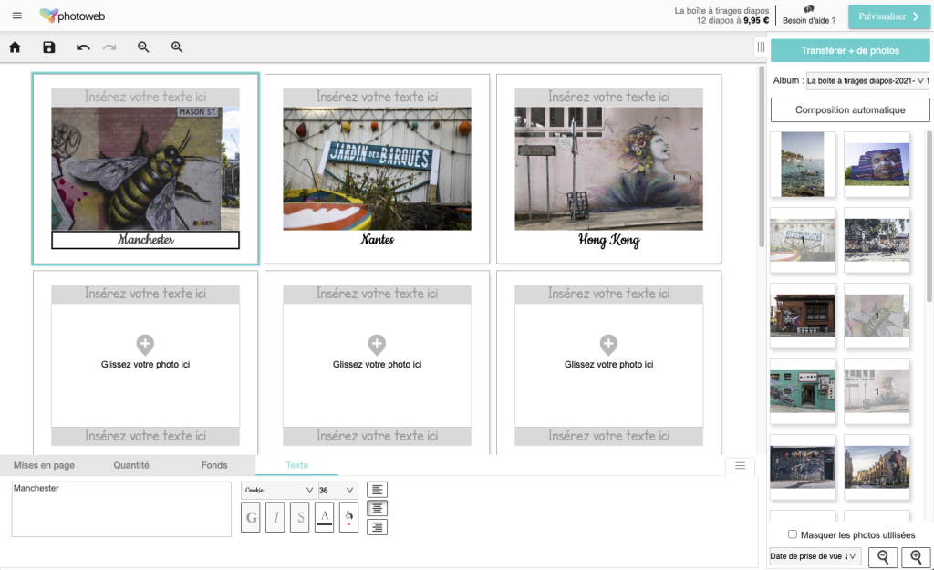Select Nantes caption text

[x=377, y=240]
